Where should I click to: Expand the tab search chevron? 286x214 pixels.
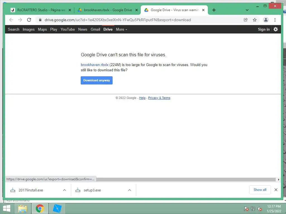[247, 10]
